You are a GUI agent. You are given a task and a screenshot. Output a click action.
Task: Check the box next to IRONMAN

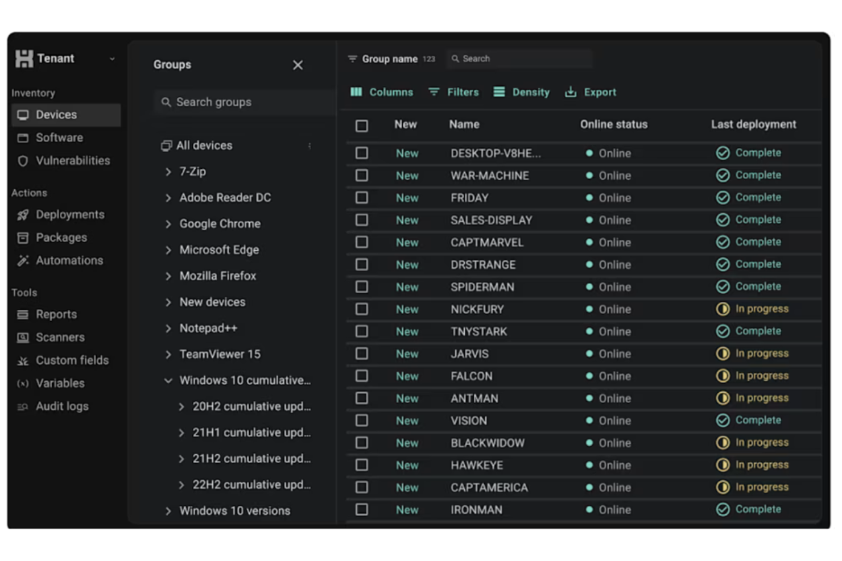point(362,509)
